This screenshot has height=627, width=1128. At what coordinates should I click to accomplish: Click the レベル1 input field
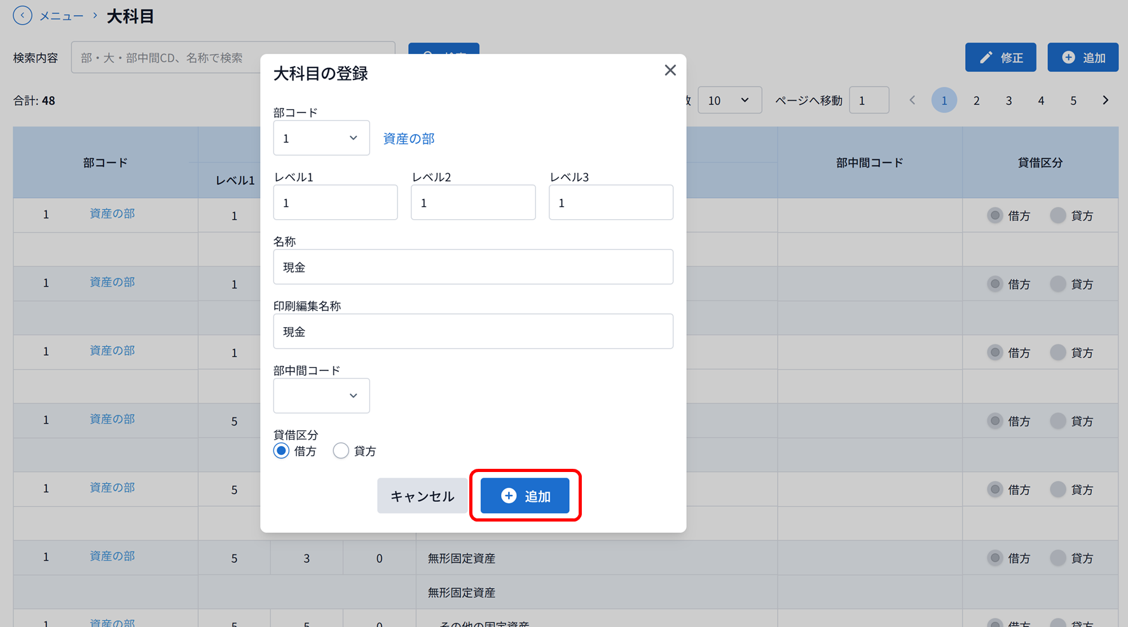[335, 203]
